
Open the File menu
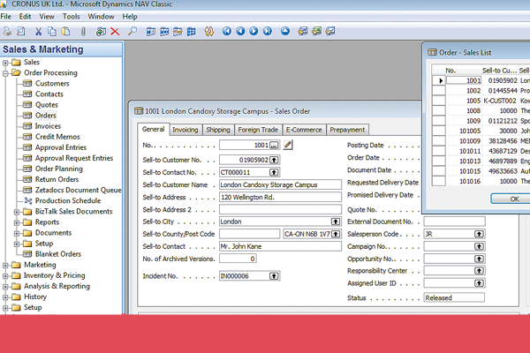(x=6, y=16)
